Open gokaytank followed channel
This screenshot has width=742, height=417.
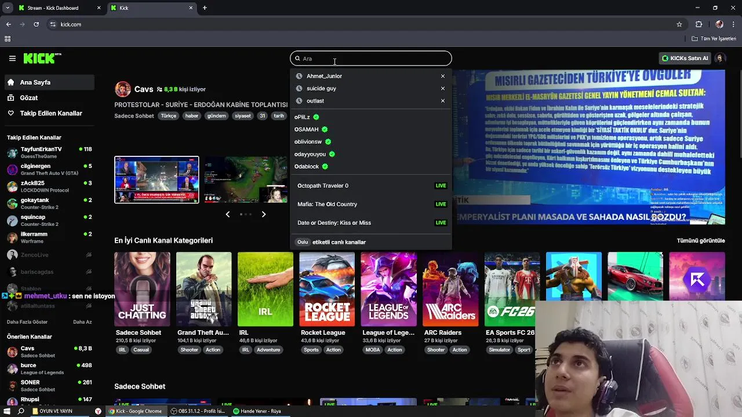tap(49, 203)
